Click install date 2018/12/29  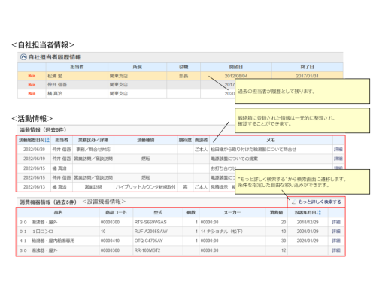click(x=308, y=222)
